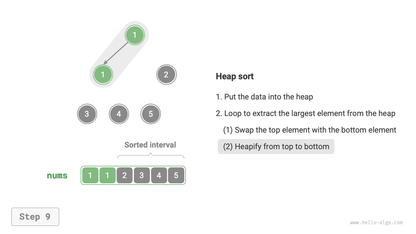
Task: Click the "Sorted interval" label
Action: click(x=150, y=145)
